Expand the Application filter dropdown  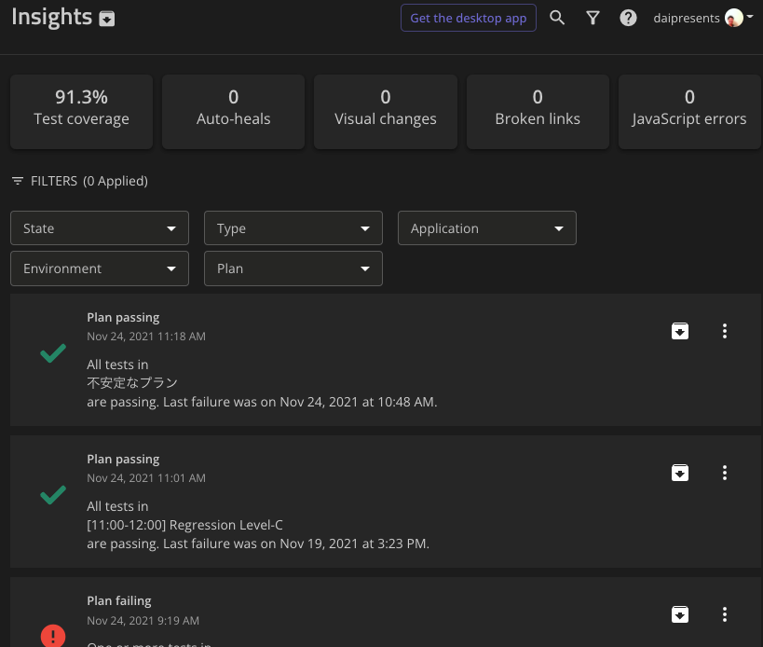pyautogui.click(x=487, y=228)
